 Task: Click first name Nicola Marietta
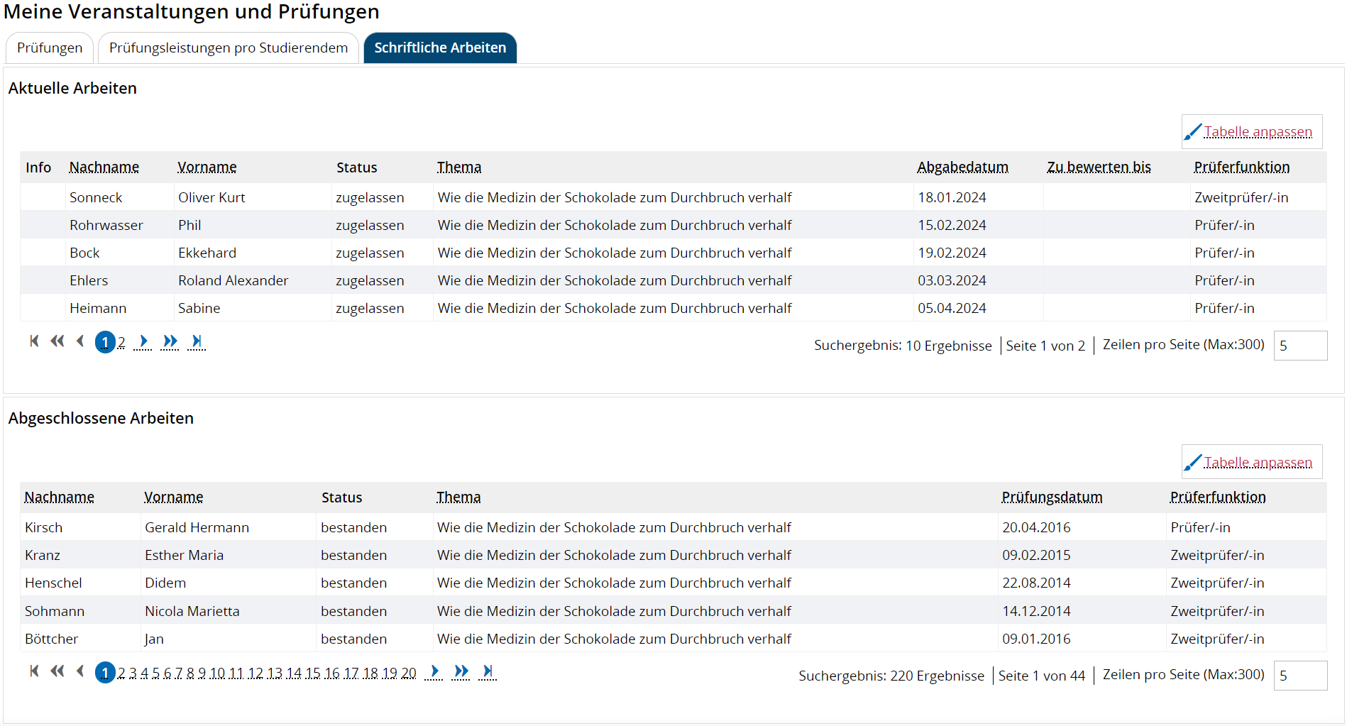pos(192,612)
